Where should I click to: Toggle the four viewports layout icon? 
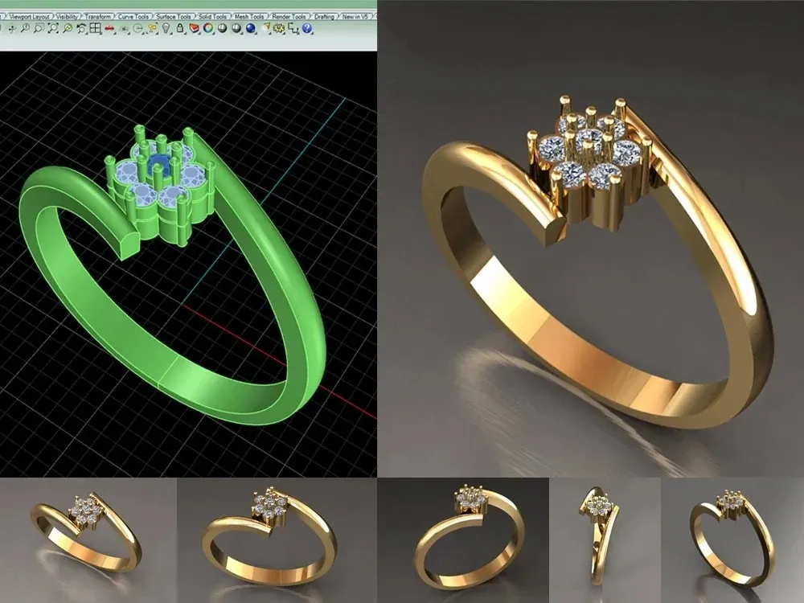(95, 28)
